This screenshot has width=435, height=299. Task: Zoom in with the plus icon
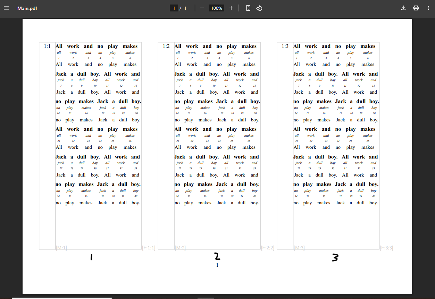[231, 8]
